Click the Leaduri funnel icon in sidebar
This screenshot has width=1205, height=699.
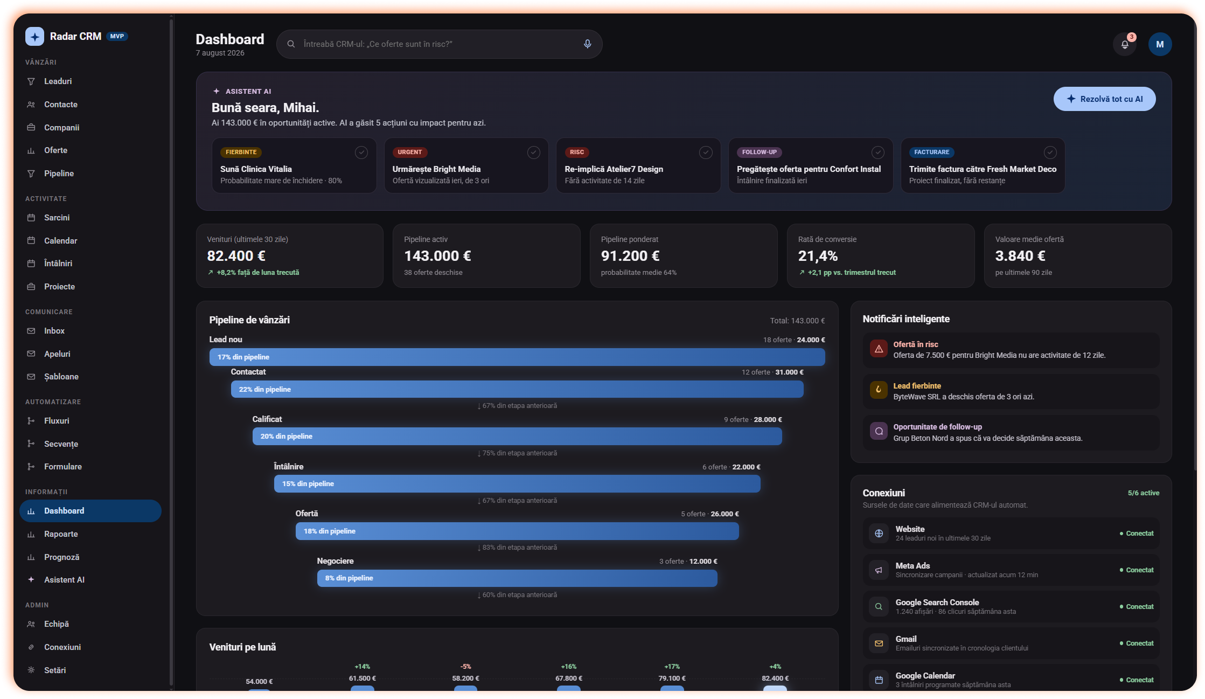[x=31, y=81]
